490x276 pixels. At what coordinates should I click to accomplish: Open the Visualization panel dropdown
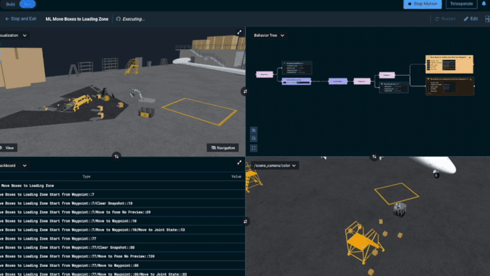point(13,36)
